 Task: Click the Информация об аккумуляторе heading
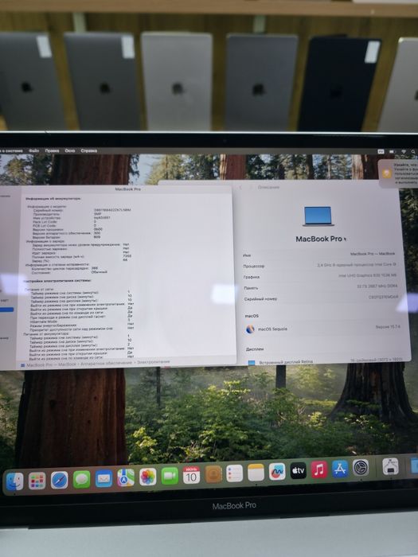(x=53, y=199)
